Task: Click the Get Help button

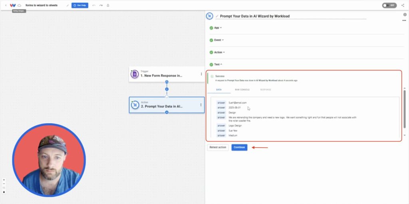Action: point(80,5)
